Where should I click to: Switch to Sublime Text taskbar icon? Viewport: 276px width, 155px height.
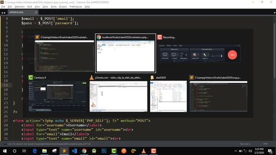(x=64, y=151)
